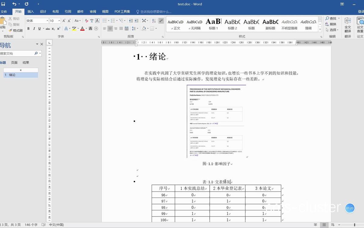This screenshot has height=228, width=364.
Task: Apply bold formatting
Action: click(x=29, y=29)
